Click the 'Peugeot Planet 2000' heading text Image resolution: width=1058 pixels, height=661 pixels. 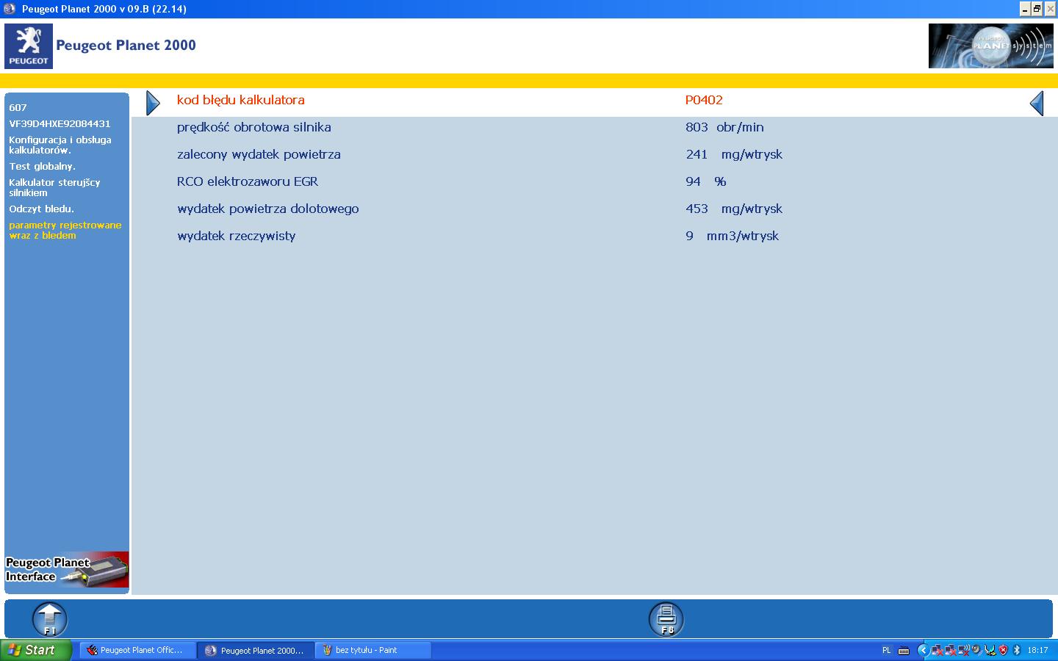[x=126, y=45]
